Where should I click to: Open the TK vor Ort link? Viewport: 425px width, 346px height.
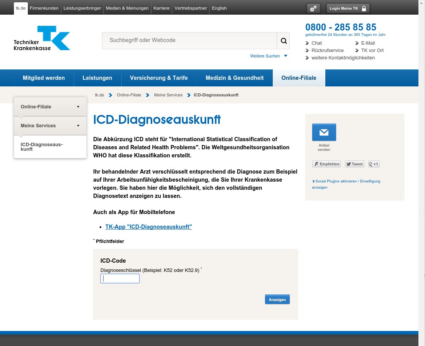(372, 50)
